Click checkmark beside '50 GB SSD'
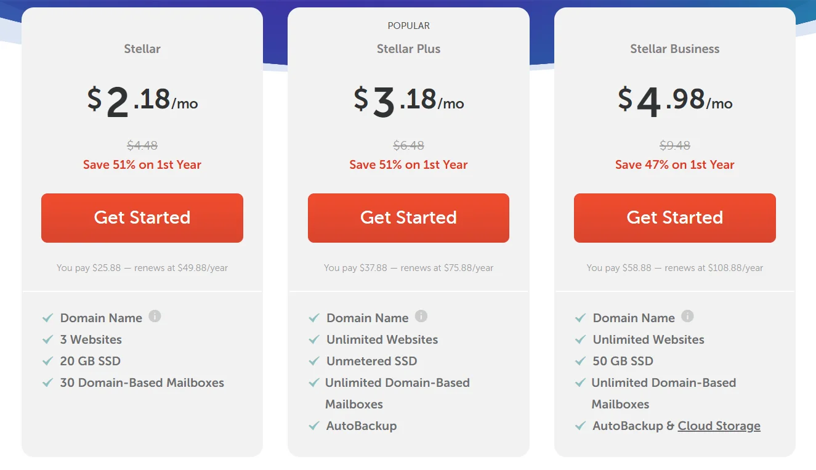 click(580, 361)
